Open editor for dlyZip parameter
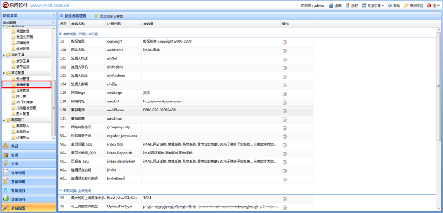The width and height of the screenshot is (443, 213). click(285, 85)
